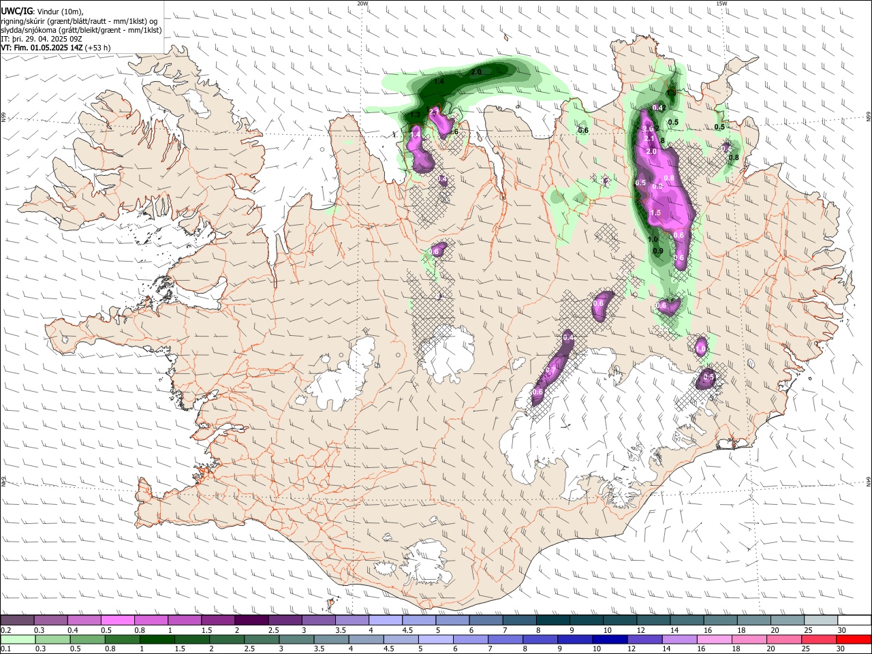Click the '14' label in upper legend row

pyautogui.click(x=674, y=630)
